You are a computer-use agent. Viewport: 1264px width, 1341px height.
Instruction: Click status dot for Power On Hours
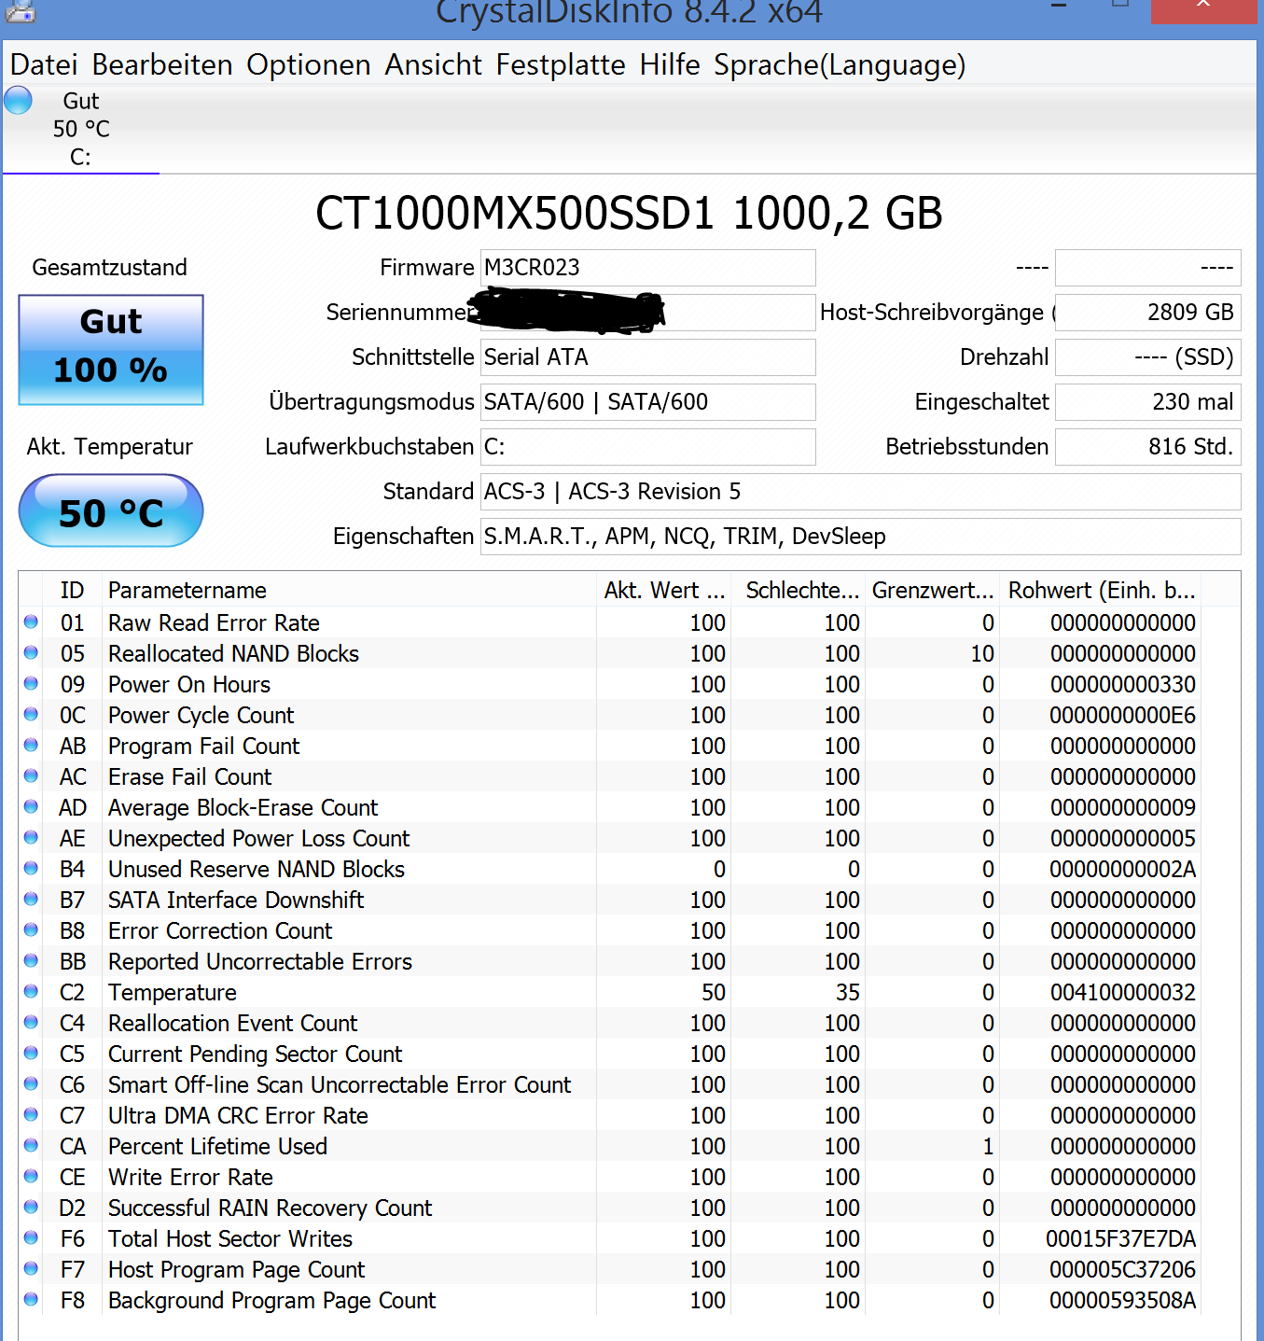point(31,683)
